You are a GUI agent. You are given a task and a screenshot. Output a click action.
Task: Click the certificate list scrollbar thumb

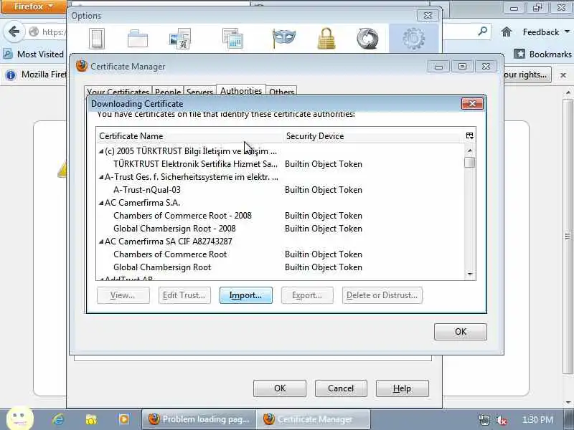click(470, 162)
